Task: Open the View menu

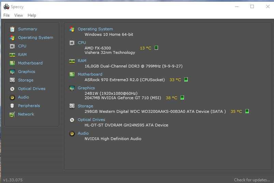Action: [18, 15]
